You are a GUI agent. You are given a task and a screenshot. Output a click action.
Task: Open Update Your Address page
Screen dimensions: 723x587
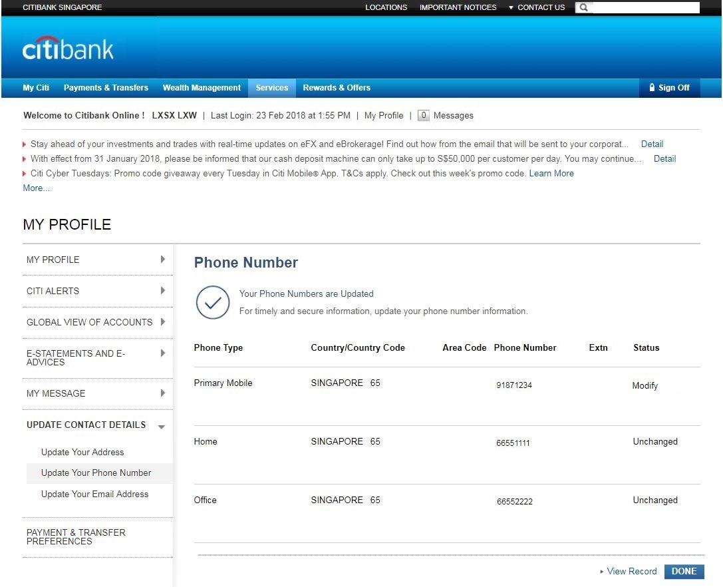(x=82, y=452)
